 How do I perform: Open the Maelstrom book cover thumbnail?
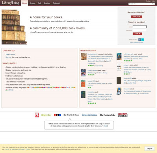tap(119, 56)
